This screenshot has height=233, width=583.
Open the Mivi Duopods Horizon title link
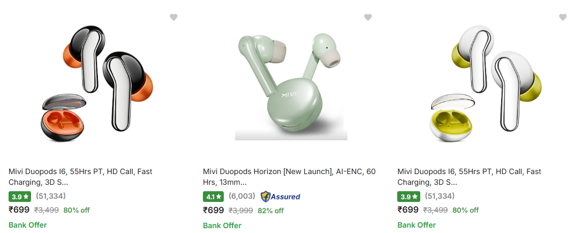pyautogui.click(x=289, y=177)
